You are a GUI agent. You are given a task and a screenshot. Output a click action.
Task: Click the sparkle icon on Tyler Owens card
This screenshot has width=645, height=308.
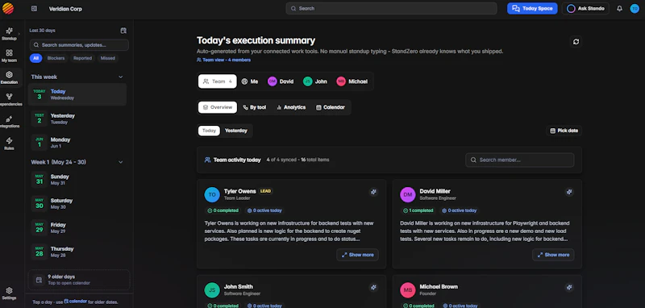coord(373,192)
